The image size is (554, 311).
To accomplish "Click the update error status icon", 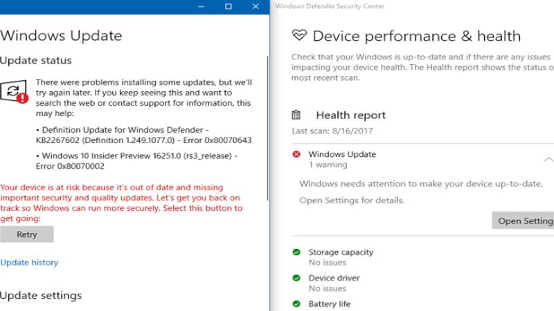I will [14, 91].
